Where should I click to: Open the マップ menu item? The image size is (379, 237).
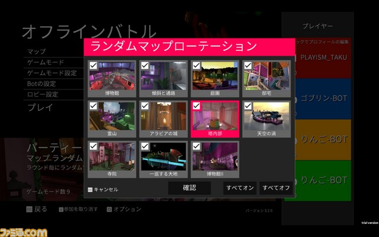[36, 52]
